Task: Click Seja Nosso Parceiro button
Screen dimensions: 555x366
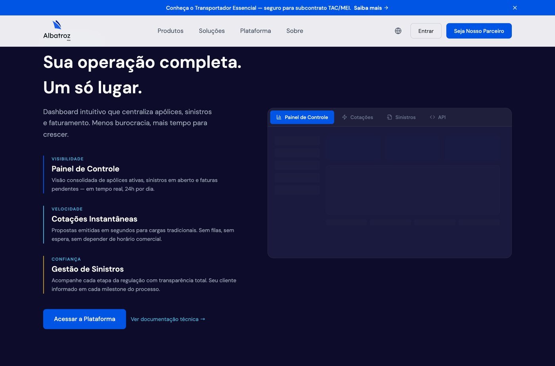Action: point(479,31)
